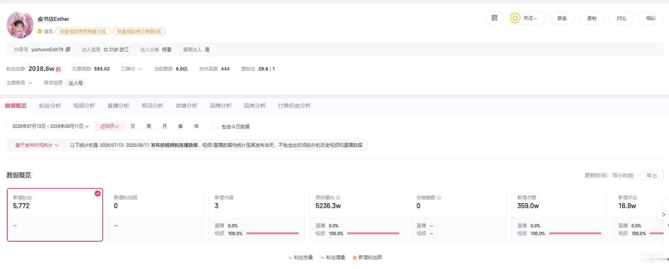Click 新增点赞 video 100.0% progress bar

[575, 233]
